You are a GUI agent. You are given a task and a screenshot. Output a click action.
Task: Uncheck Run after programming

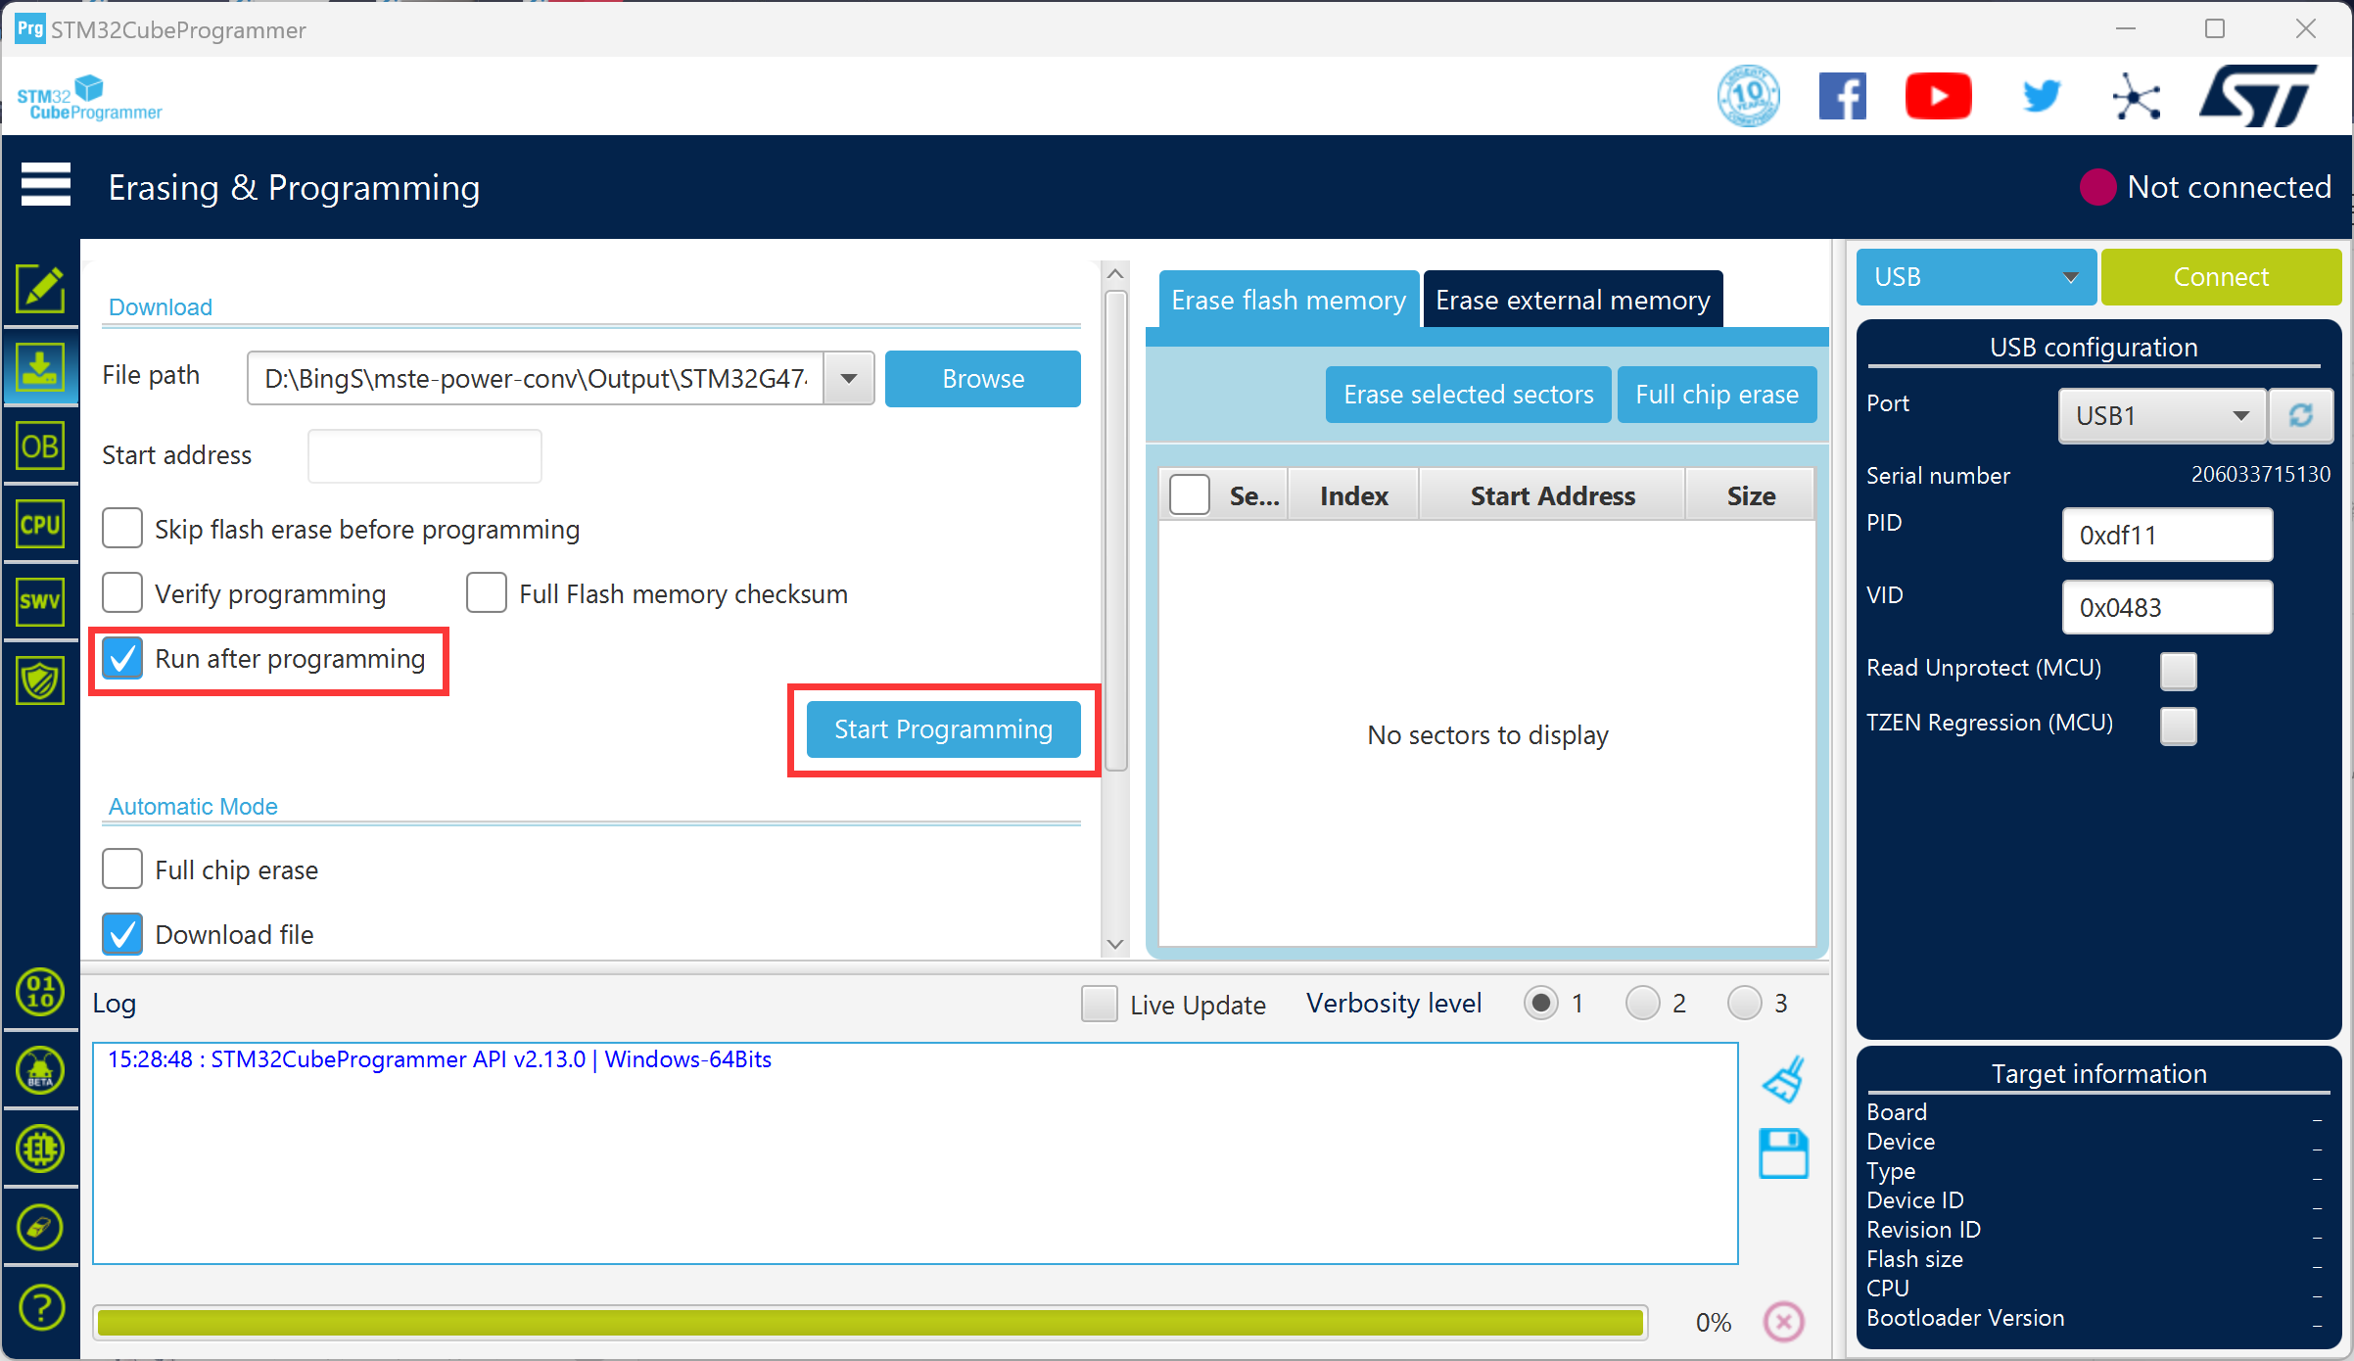pyautogui.click(x=122, y=658)
